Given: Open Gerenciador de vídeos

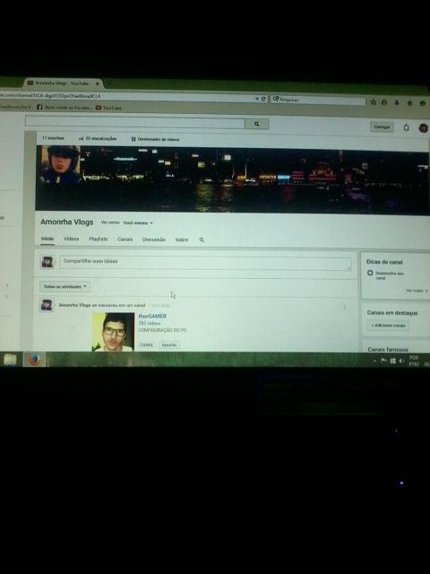Looking at the screenshot, I should [155, 139].
